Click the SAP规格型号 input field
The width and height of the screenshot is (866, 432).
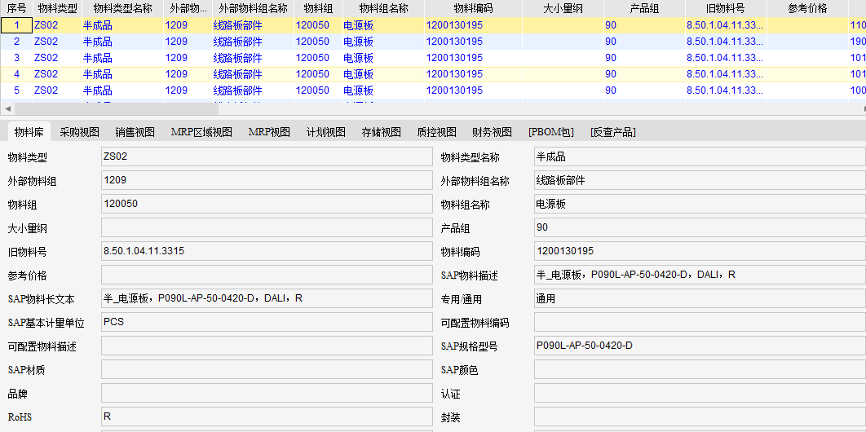point(699,346)
